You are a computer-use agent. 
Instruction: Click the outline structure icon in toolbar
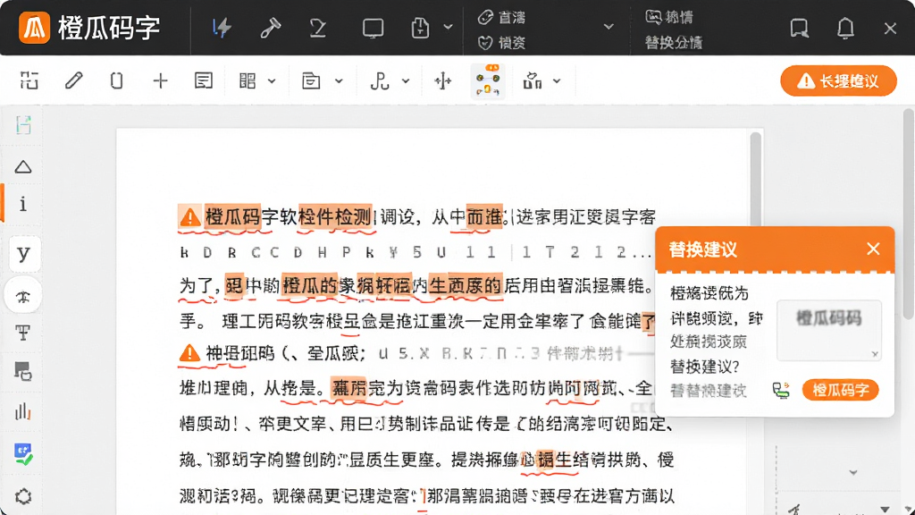click(x=29, y=80)
